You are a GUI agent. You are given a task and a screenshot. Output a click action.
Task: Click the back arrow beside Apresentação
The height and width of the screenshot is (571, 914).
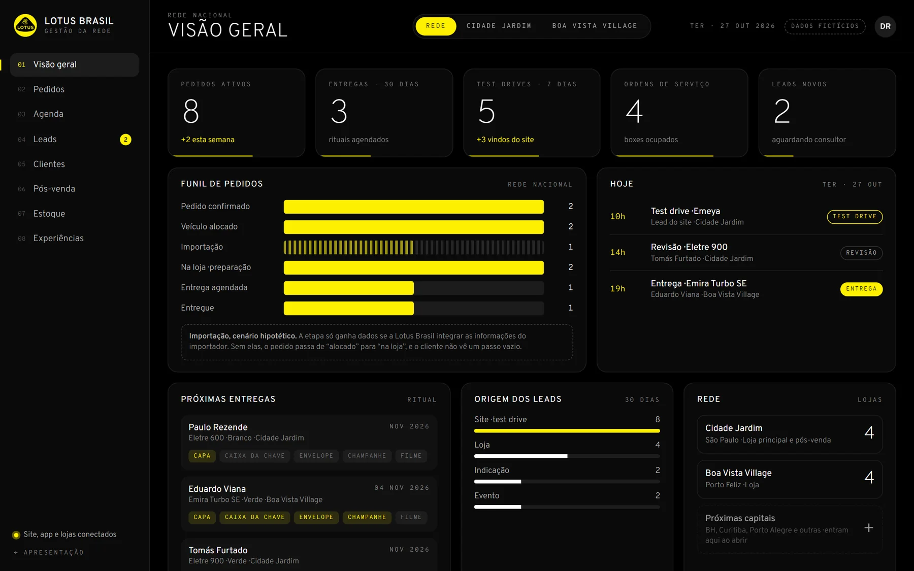pos(16,552)
